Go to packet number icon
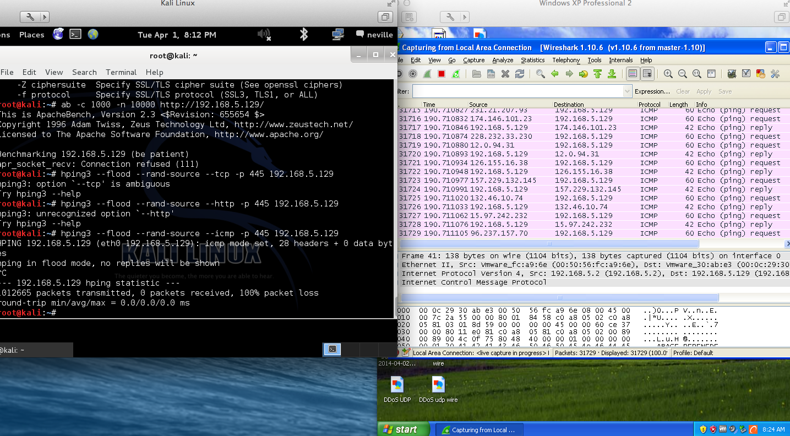Viewport: 790px width, 436px height. point(584,74)
